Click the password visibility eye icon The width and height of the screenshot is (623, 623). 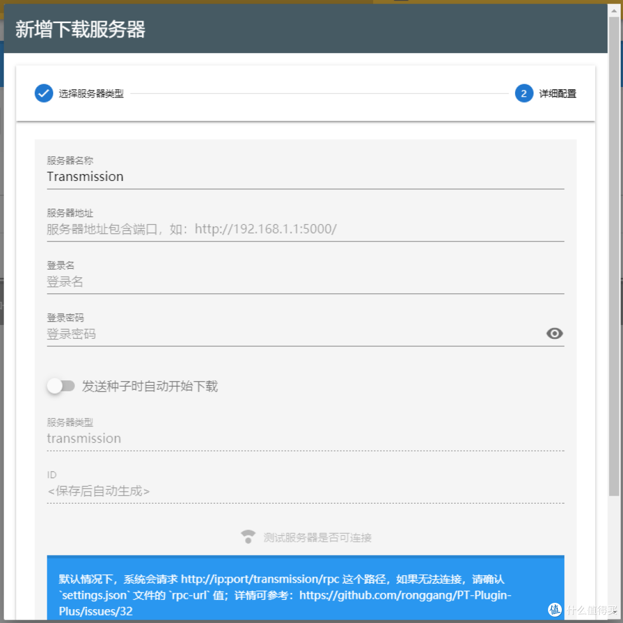pos(554,333)
